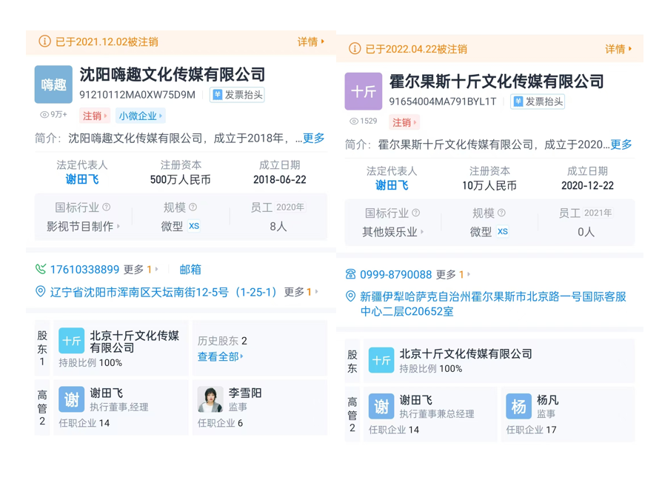Open legal representative 谢田飞 for 沈阳嗨趣
Image resolution: width=662 pixels, height=486 pixels.
[x=82, y=179]
